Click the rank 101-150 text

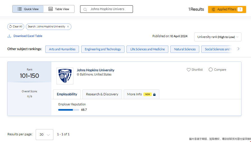pyautogui.click(x=30, y=76)
